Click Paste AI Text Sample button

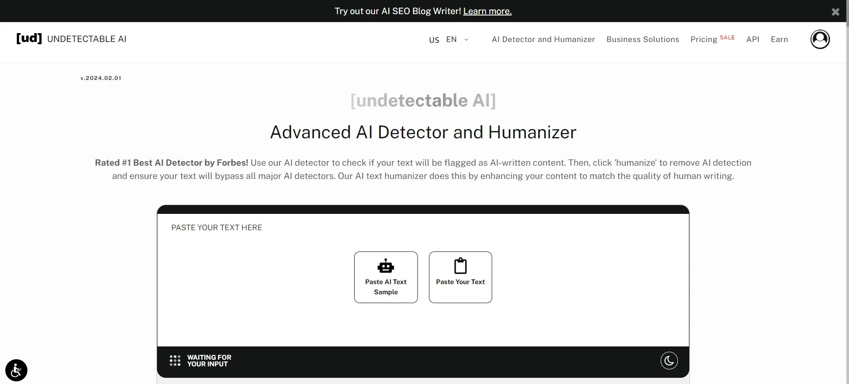(x=386, y=277)
